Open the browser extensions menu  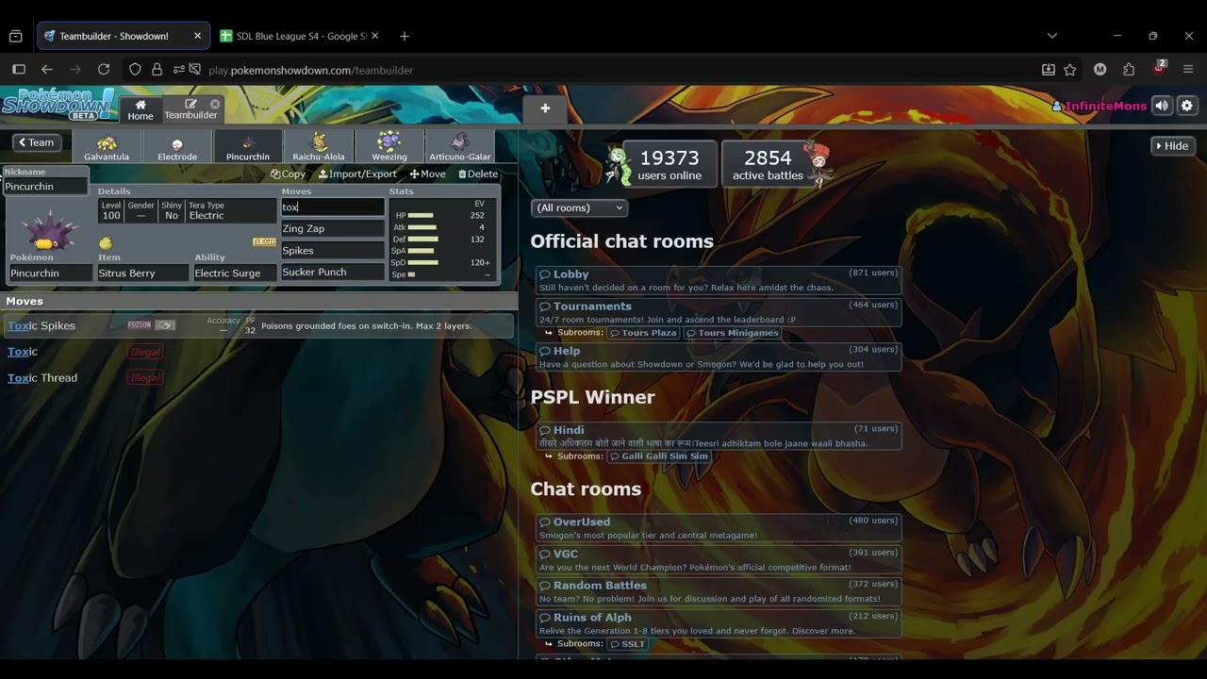[1129, 70]
